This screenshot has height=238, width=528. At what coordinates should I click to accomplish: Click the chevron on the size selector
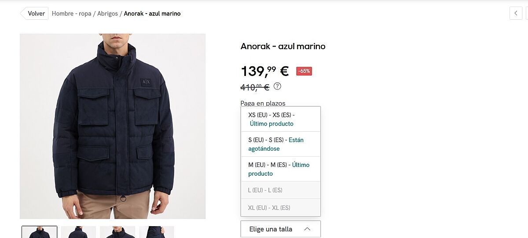click(x=307, y=229)
